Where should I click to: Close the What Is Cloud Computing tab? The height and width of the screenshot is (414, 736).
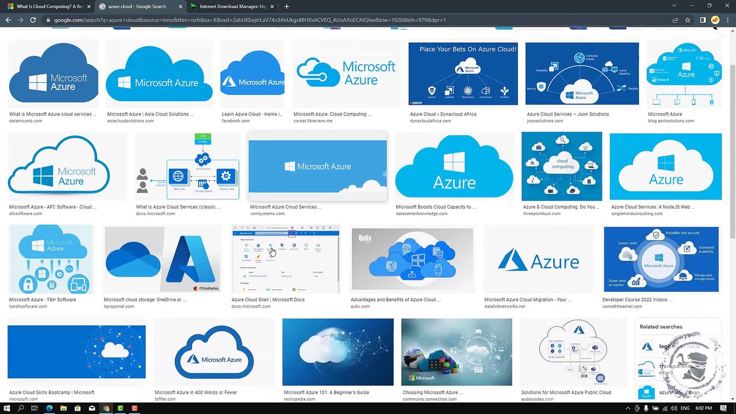[88, 6]
